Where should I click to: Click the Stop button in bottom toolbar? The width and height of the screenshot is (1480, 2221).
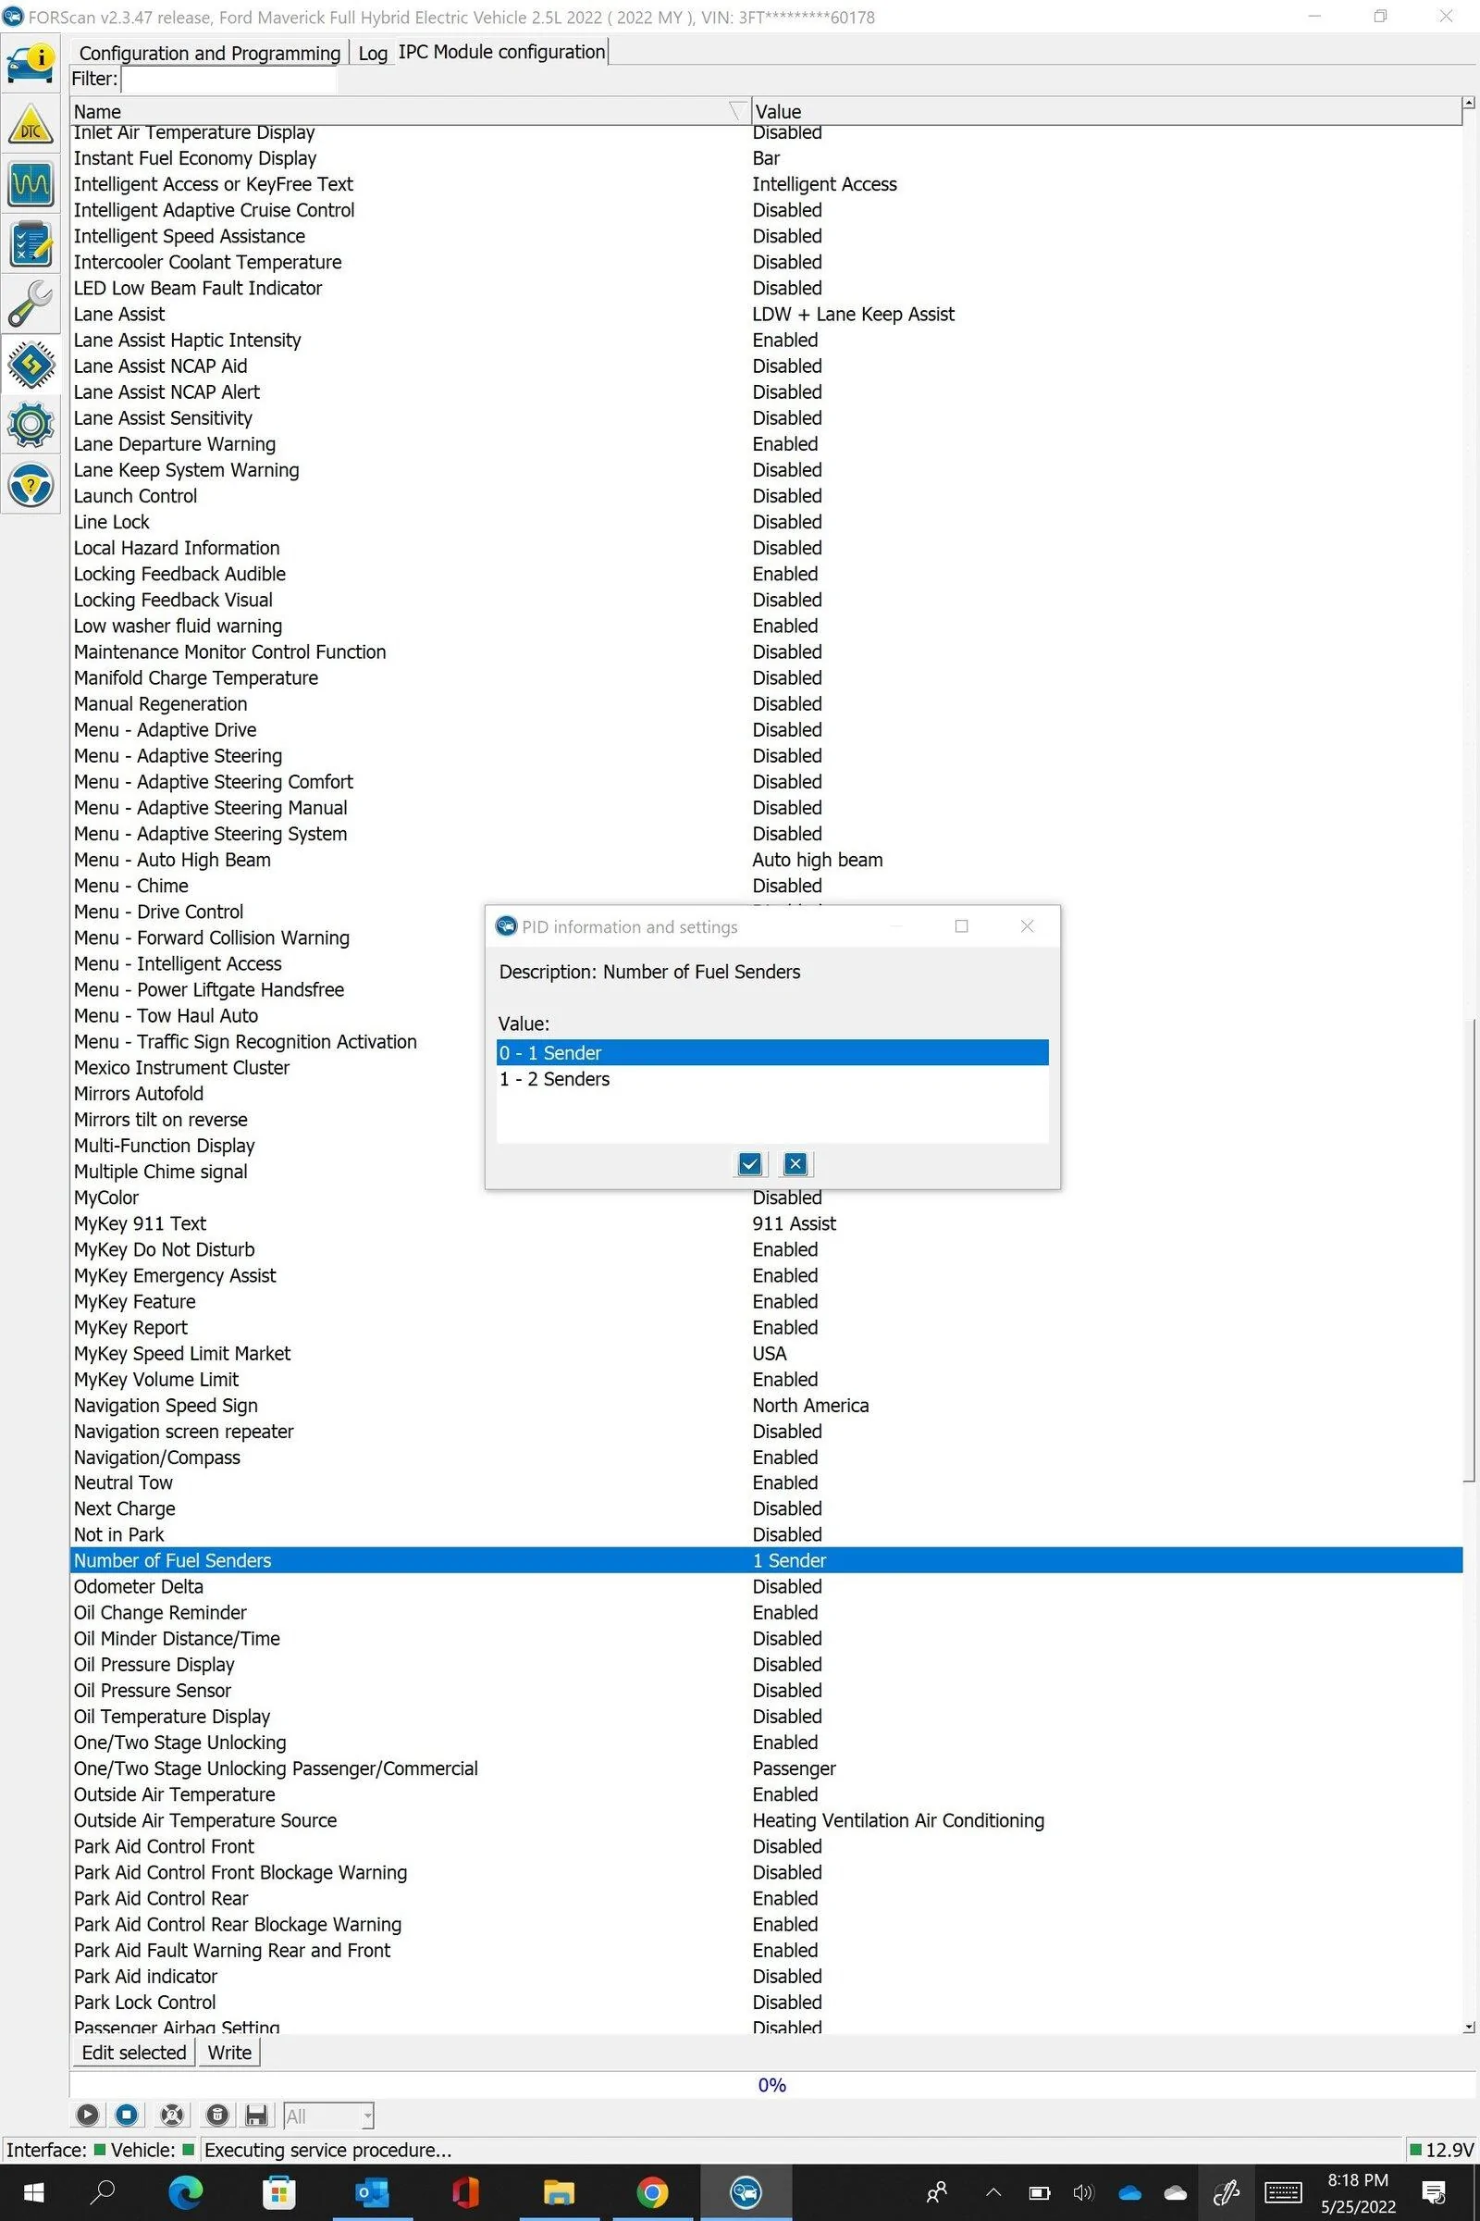tap(128, 2116)
